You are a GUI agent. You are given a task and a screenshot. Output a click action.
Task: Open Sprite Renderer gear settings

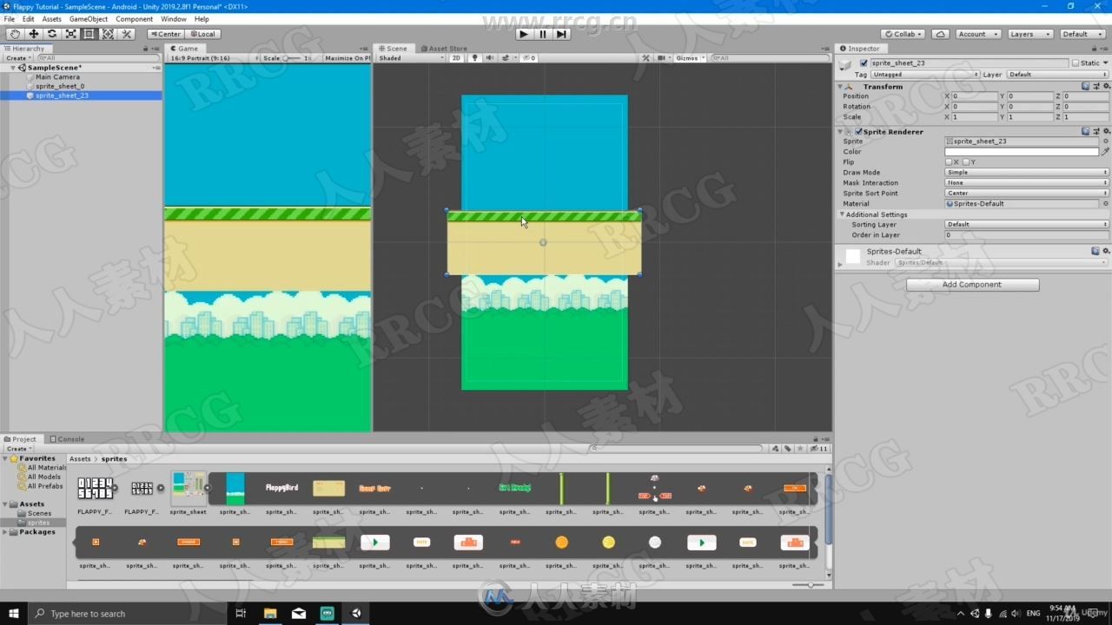[x=1105, y=131]
